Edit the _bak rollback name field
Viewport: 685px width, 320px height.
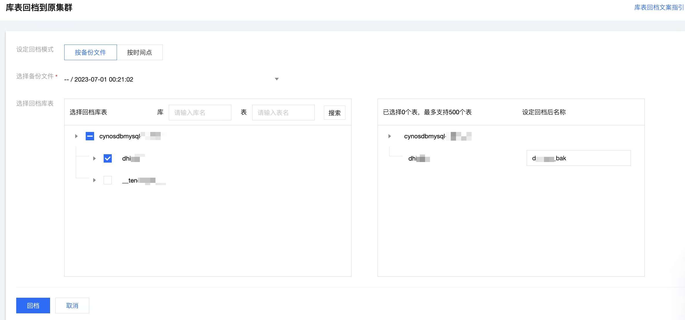pos(578,158)
